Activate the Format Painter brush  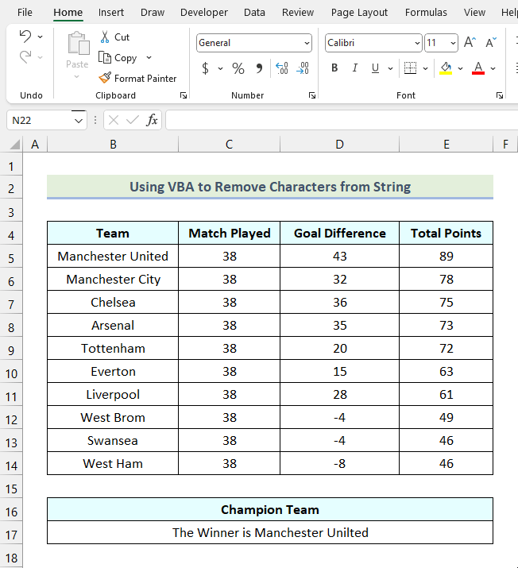point(105,78)
